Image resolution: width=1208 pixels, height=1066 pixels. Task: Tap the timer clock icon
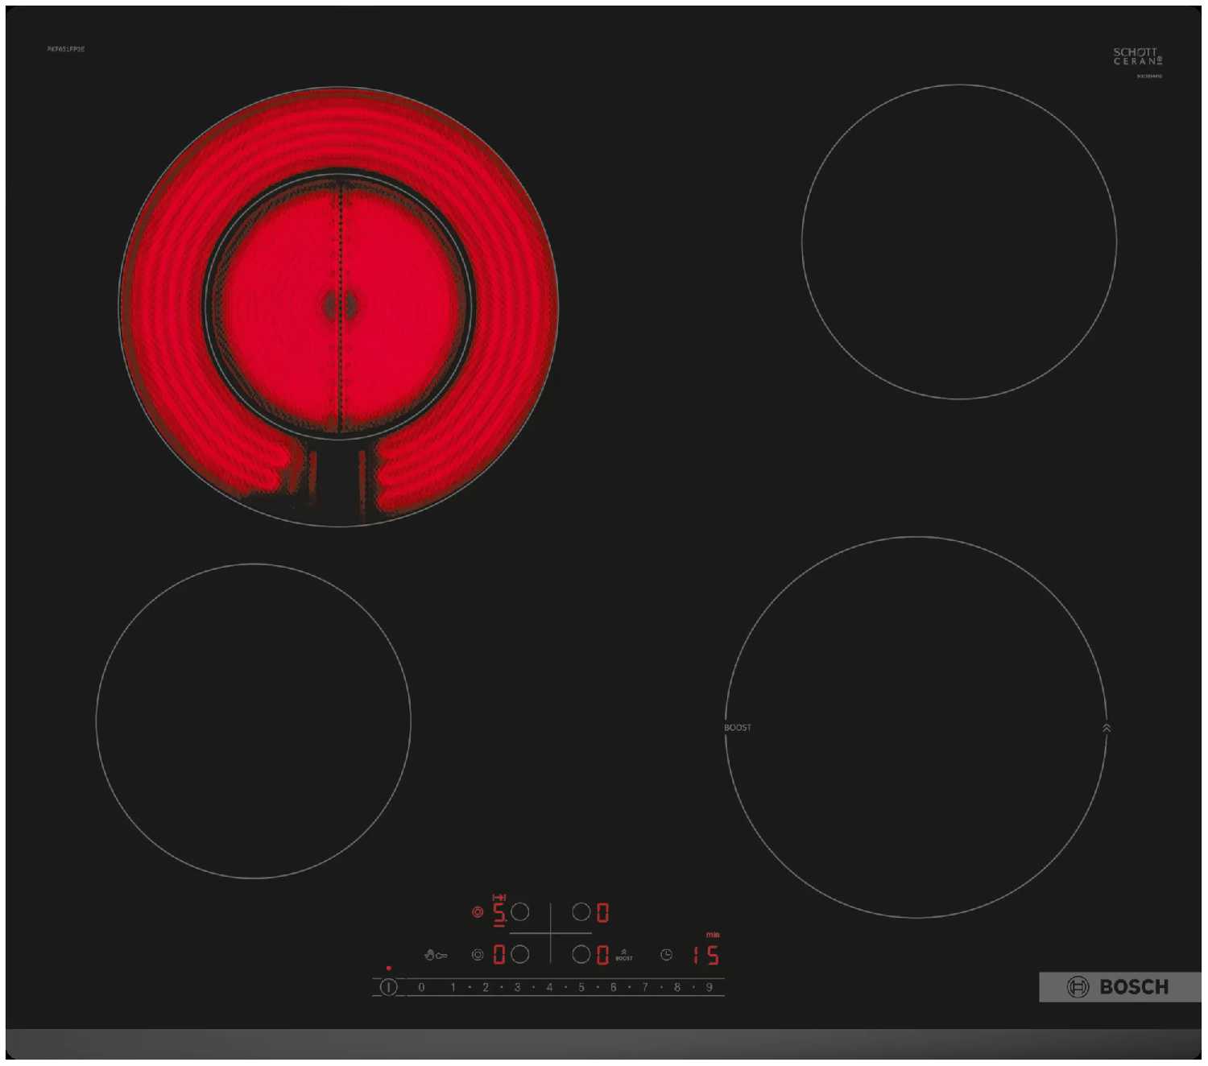666,955
